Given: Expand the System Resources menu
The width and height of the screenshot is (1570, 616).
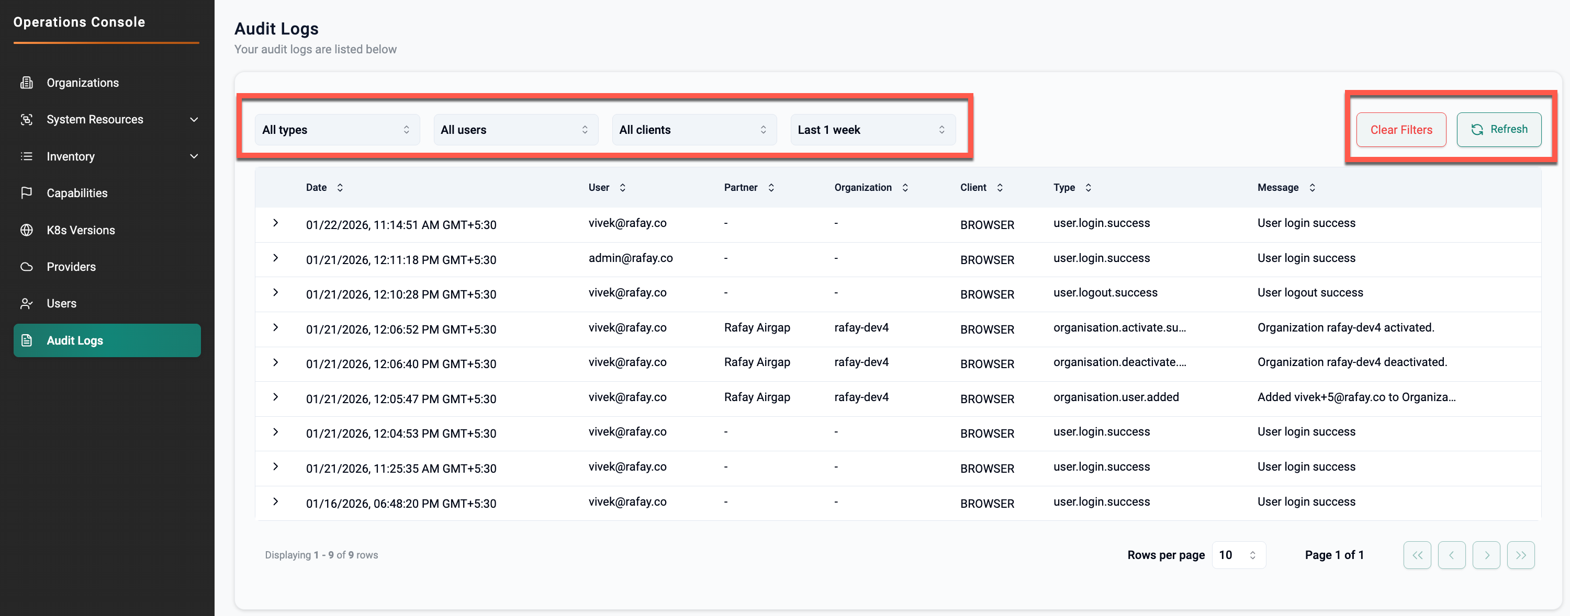Looking at the screenshot, I should [x=107, y=120].
